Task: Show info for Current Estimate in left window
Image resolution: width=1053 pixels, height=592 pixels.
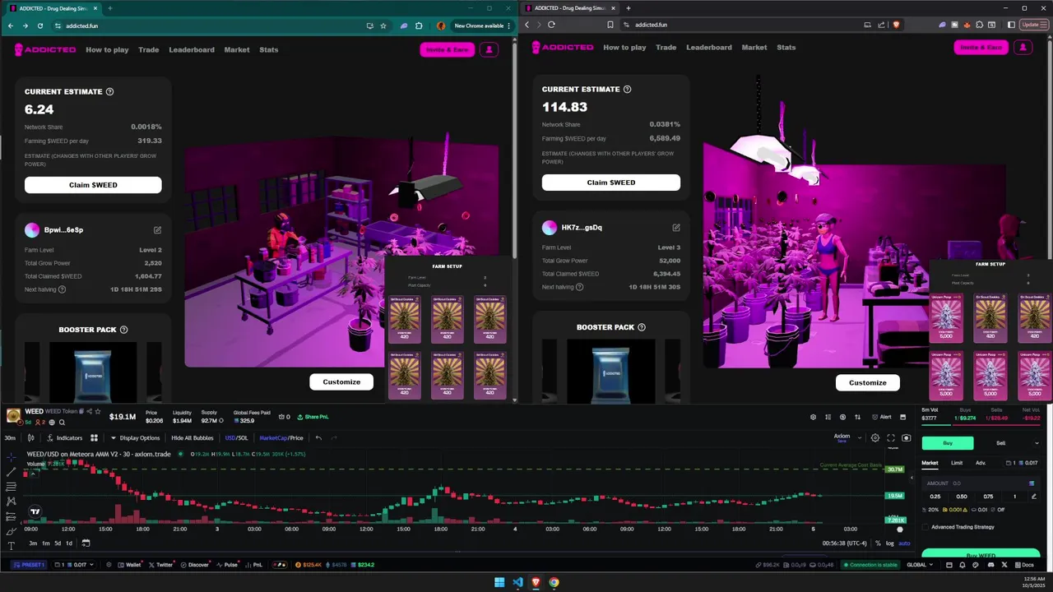Action: click(x=110, y=92)
